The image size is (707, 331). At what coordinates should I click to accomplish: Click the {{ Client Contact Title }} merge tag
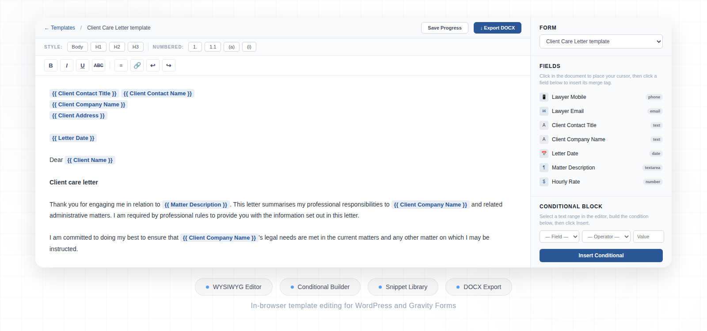coord(84,94)
